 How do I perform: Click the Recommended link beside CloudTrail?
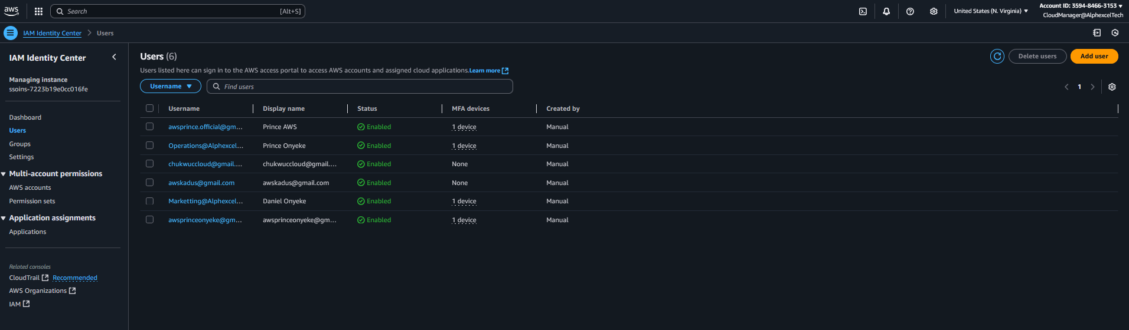[x=75, y=278]
